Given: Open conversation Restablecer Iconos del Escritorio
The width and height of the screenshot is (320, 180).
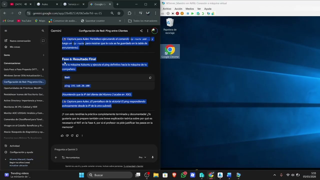Looking at the screenshot, I should (24, 94).
